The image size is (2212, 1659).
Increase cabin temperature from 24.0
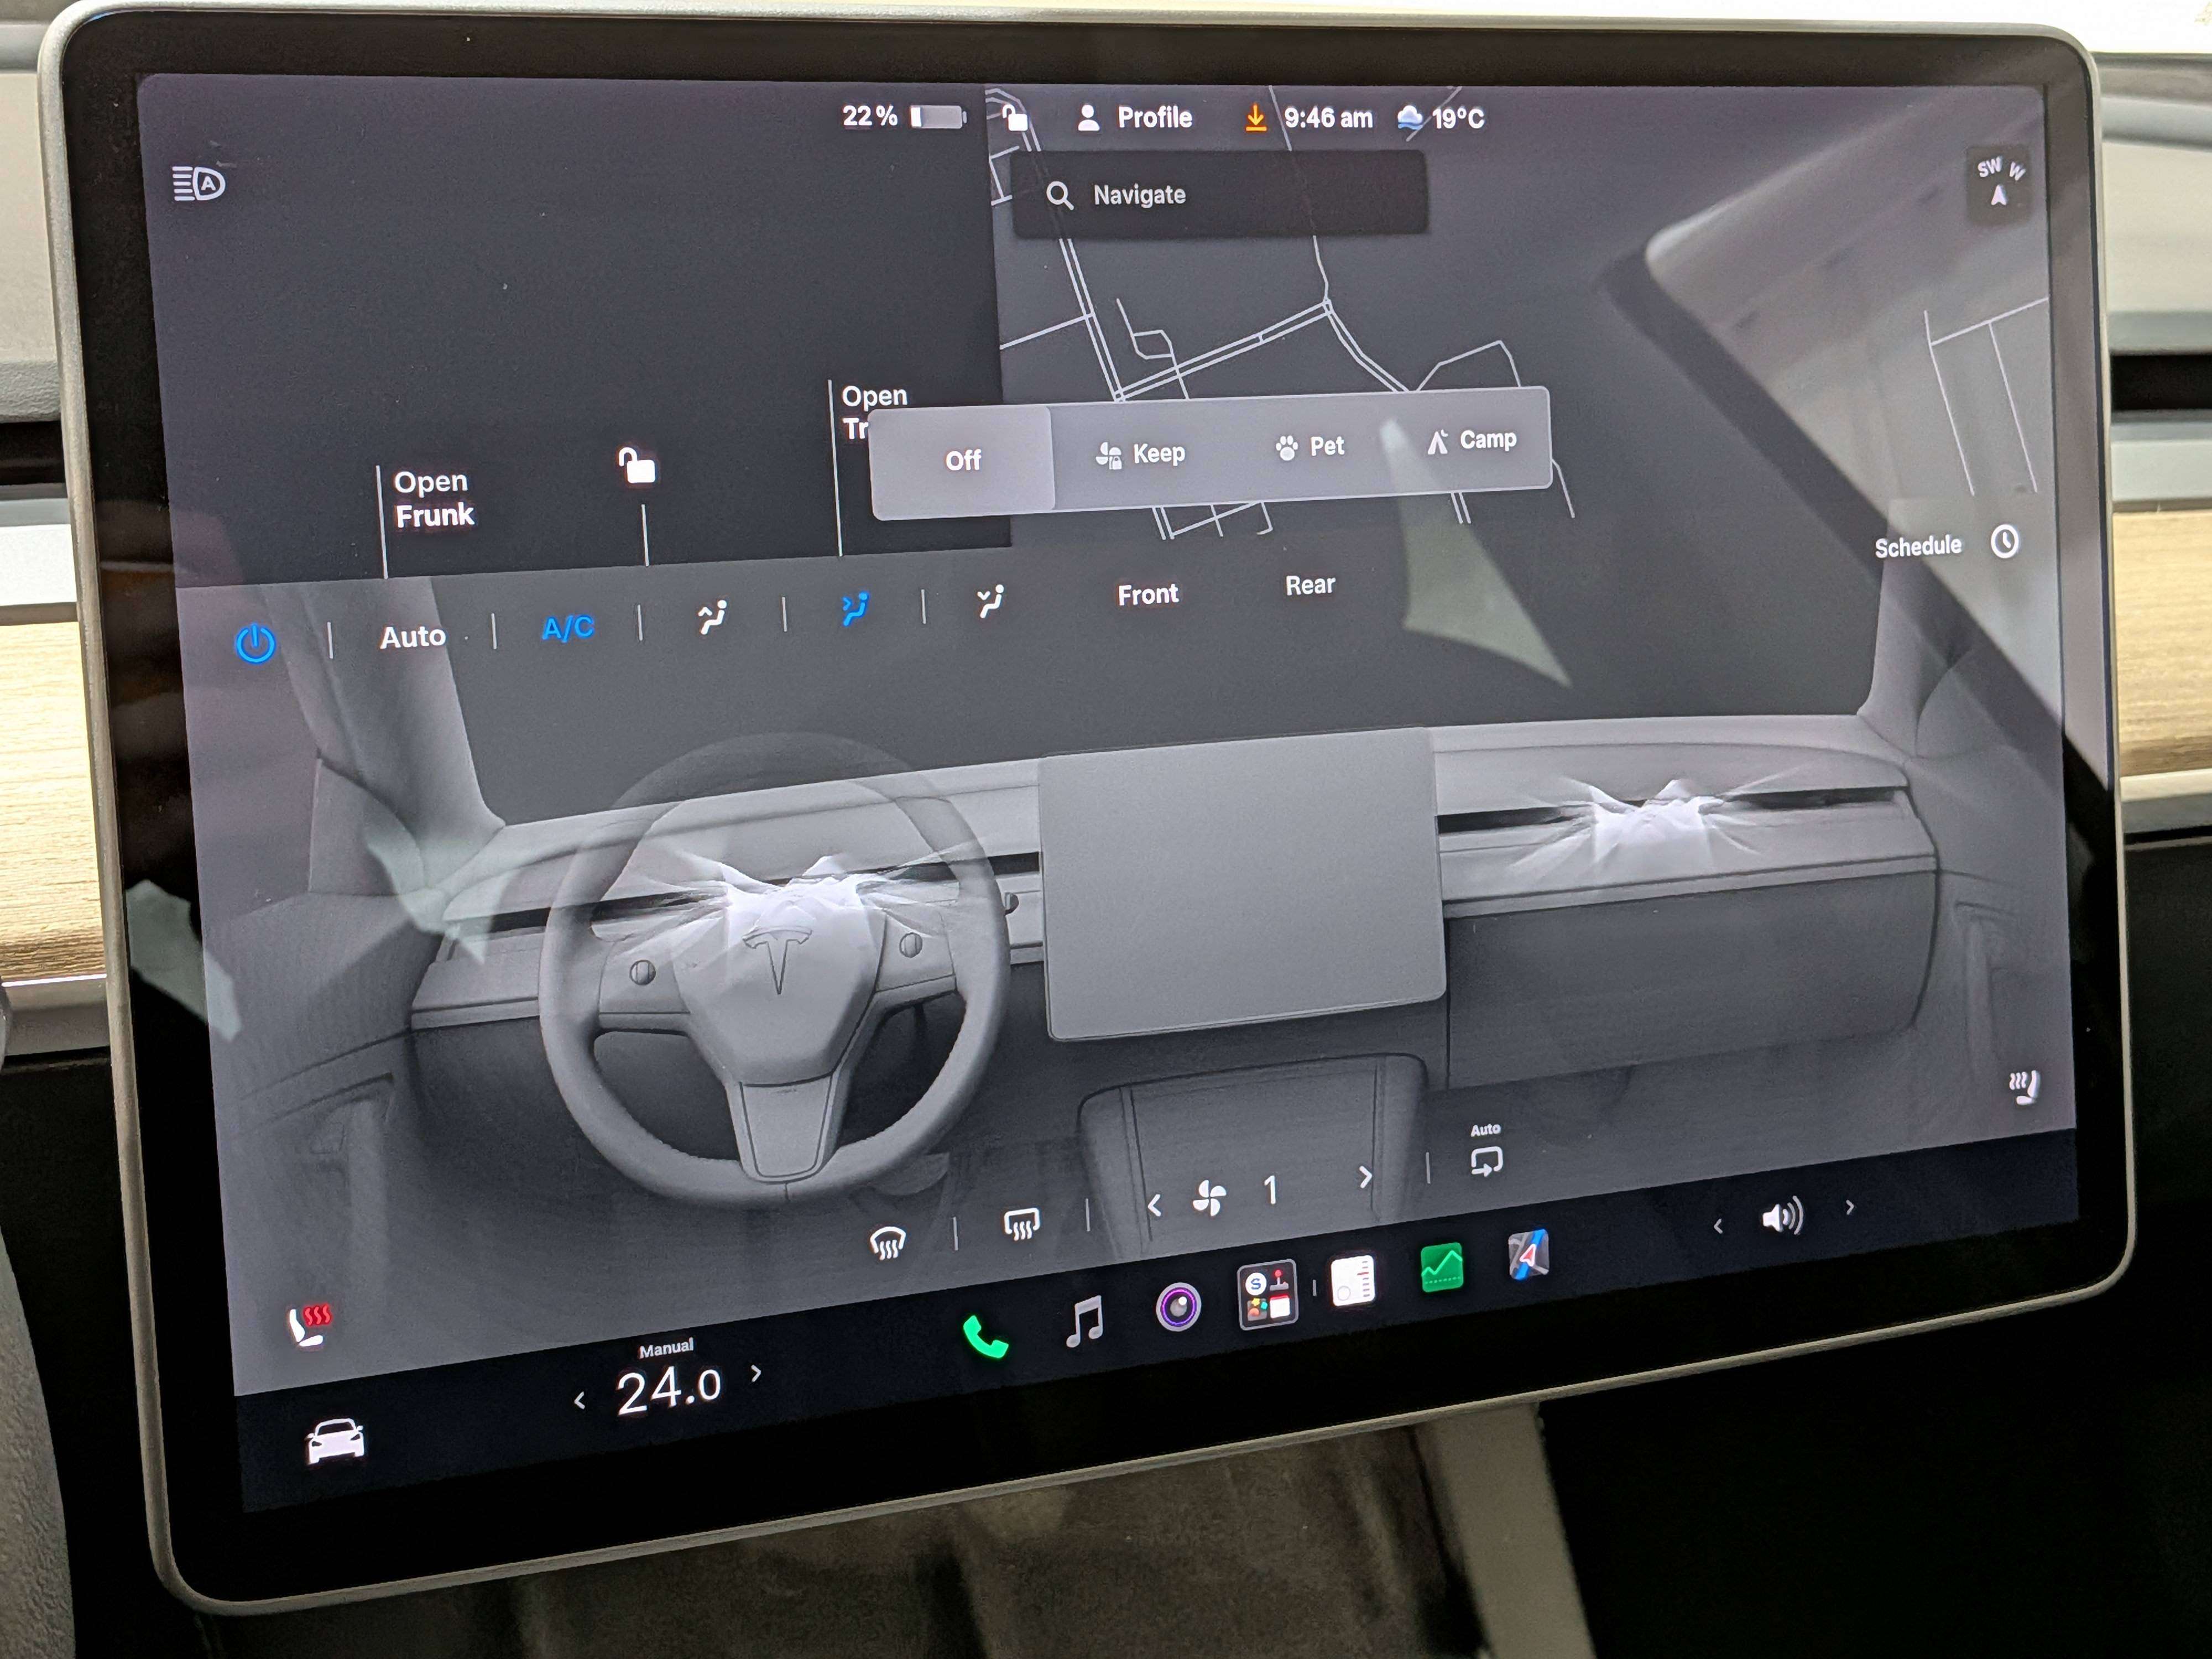[x=756, y=1373]
